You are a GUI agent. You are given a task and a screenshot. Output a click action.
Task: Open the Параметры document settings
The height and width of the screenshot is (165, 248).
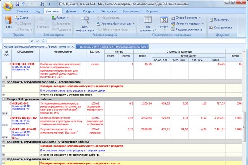[x=219, y=20]
